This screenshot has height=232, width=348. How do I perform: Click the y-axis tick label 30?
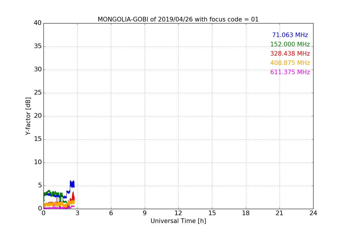[x=38, y=69]
